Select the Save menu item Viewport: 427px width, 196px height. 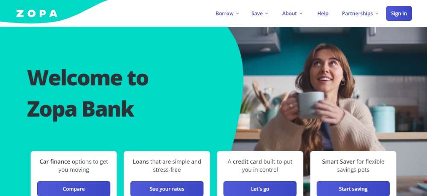[x=257, y=13]
